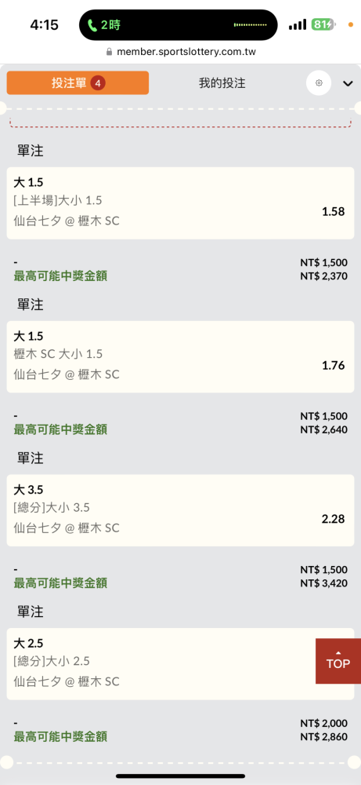Tap the lock icon beside the URL

tap(110, 52)
